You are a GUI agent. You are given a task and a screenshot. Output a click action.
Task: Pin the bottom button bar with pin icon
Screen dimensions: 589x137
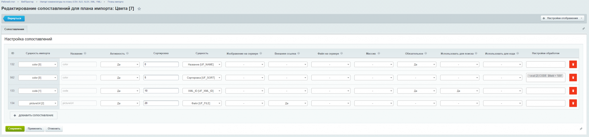point(581,129)
